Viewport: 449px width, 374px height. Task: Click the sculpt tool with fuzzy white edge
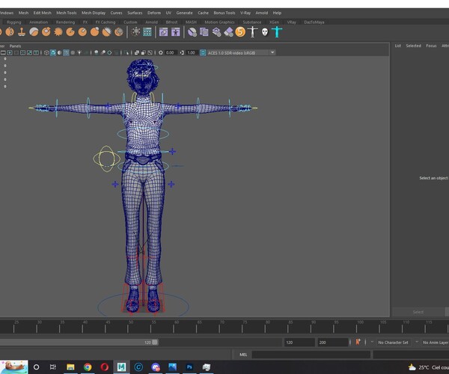coord(107,31)
